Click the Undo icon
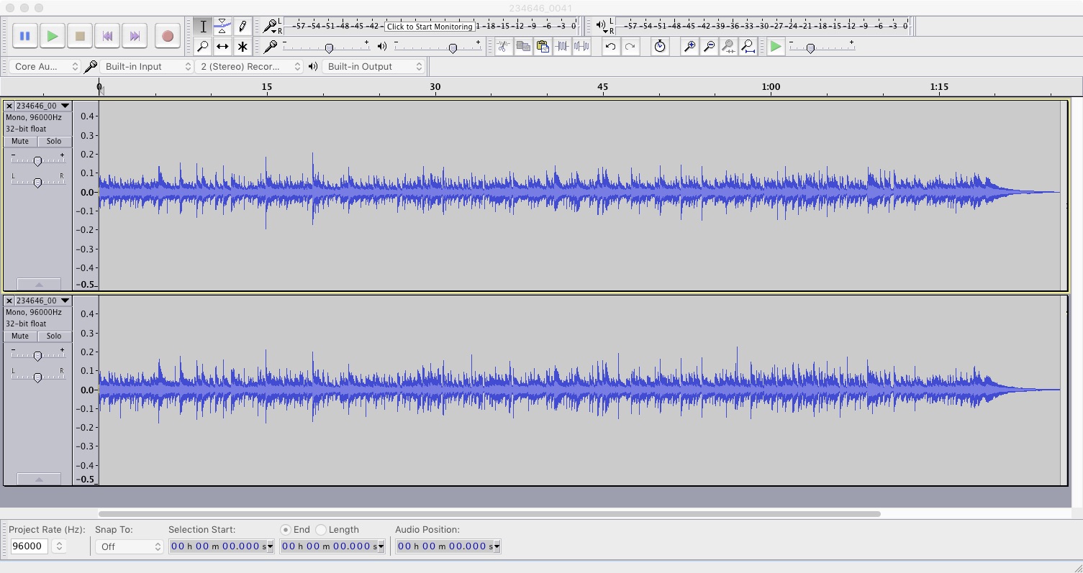 coord(611,46)
